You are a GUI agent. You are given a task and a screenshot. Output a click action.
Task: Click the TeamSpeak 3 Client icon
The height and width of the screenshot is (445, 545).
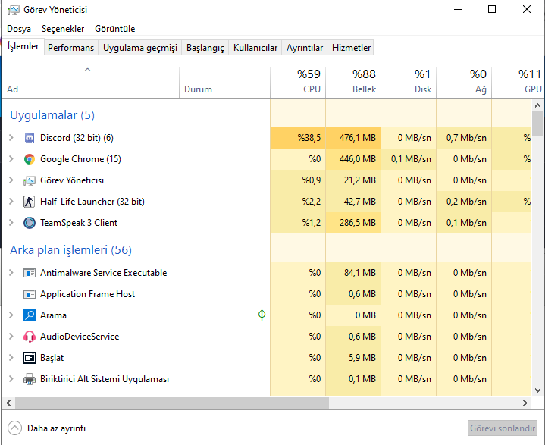pos(30,223)
